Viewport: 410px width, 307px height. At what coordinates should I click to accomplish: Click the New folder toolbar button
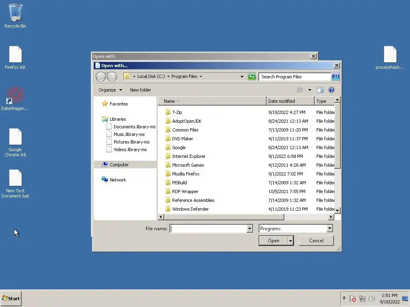click(x=141, y=90)
